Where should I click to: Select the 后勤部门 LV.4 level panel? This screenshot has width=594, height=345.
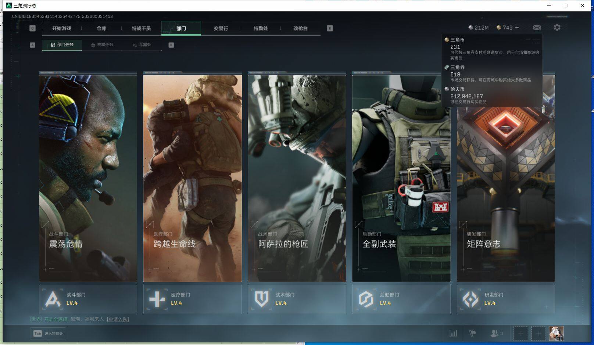pyautogui.click(x=401, y=299)
